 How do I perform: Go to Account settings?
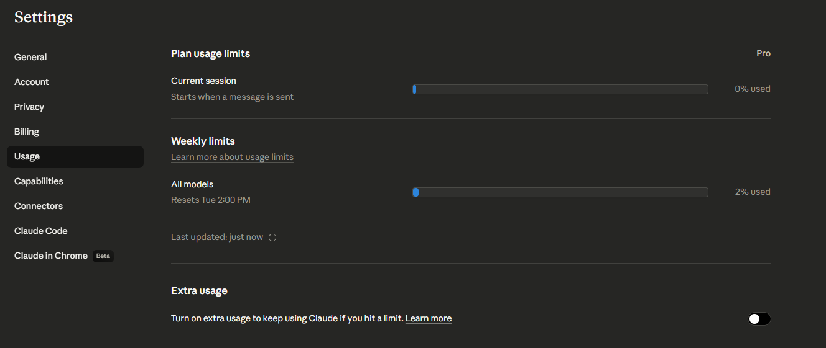pos(32,82)
